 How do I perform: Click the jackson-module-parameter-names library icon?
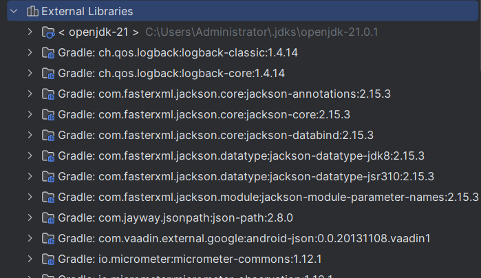point(48,197)
